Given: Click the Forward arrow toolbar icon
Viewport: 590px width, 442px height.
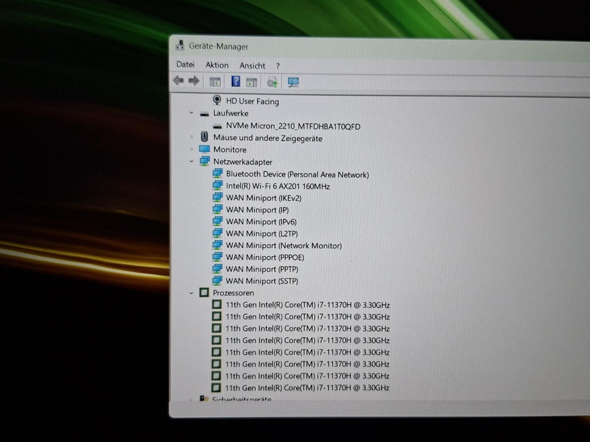Looking at the screenshot, I should (194, 81).
